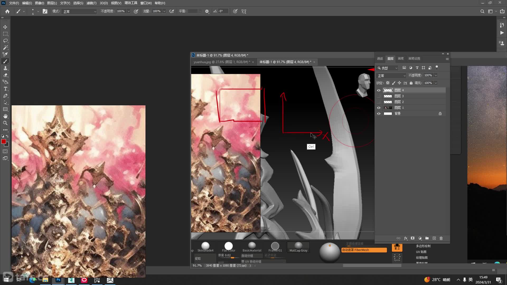The height and width of the screenshot is (285, 507).
Task: Select the Paint Bucket fill tool
Action: pos(5,82)
